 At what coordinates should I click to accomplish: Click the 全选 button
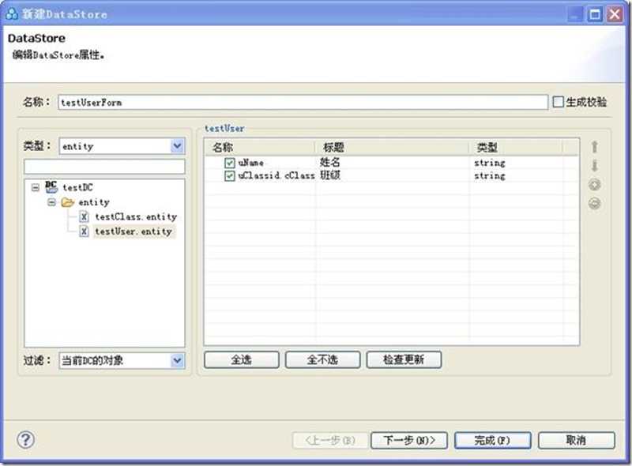(x=242, y=359)
